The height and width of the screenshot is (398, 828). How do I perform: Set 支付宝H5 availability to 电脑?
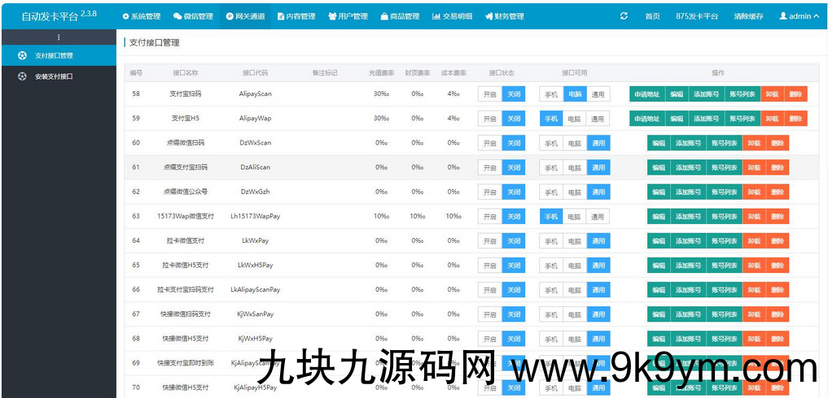[574, 119]
